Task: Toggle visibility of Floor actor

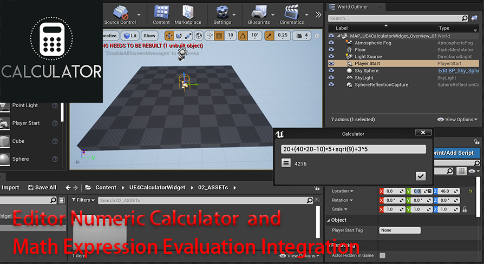Action: click(331, 49)
